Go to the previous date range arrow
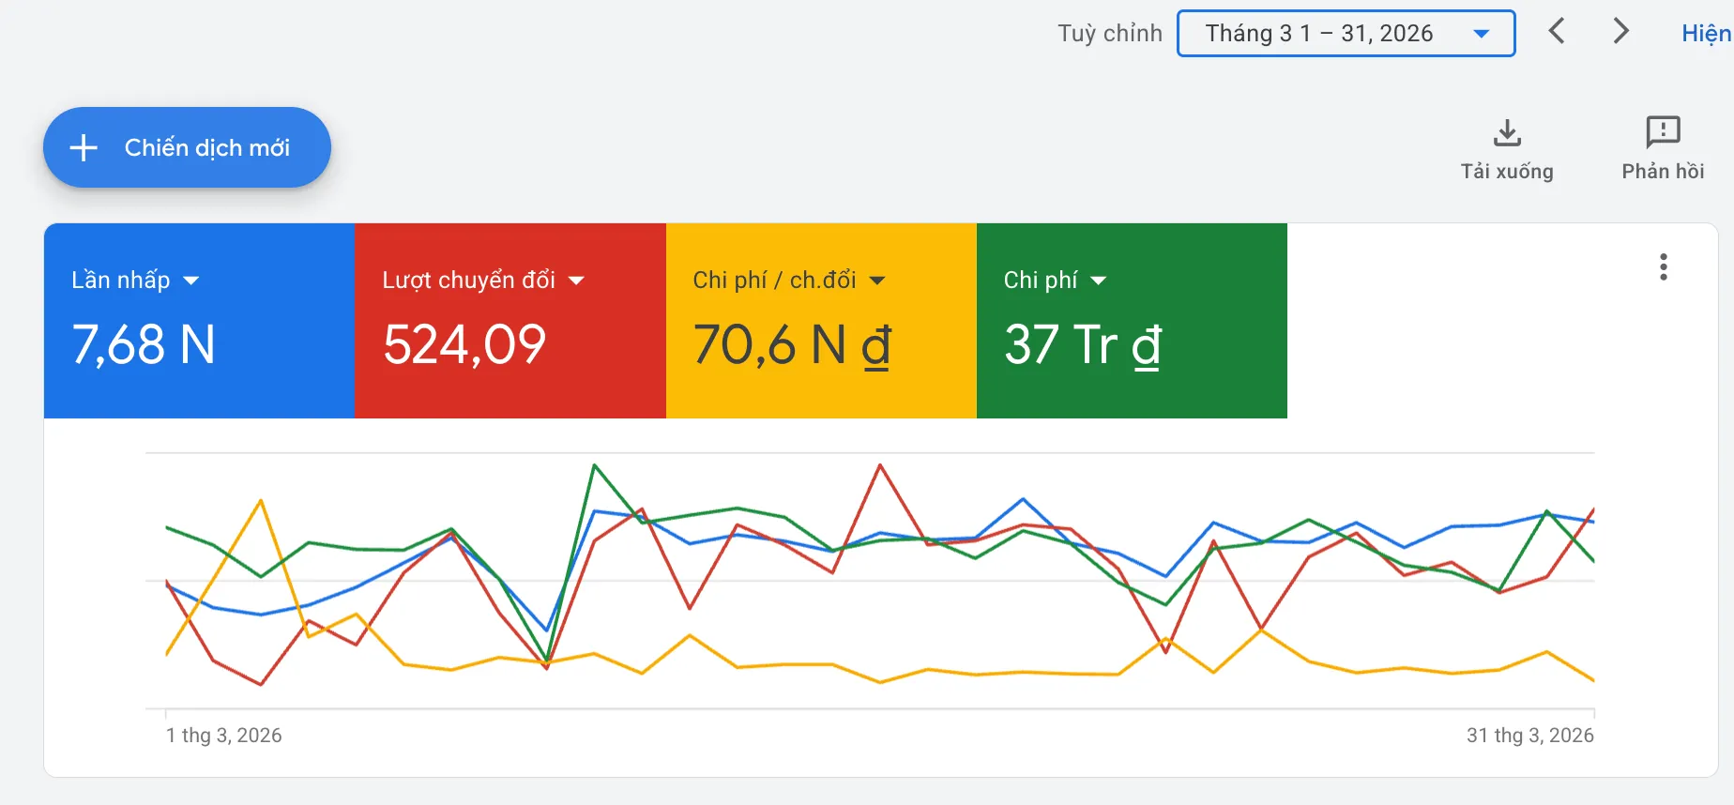 (1557, 31)
